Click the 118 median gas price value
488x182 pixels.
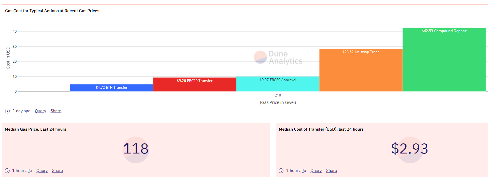pos(136,149)
